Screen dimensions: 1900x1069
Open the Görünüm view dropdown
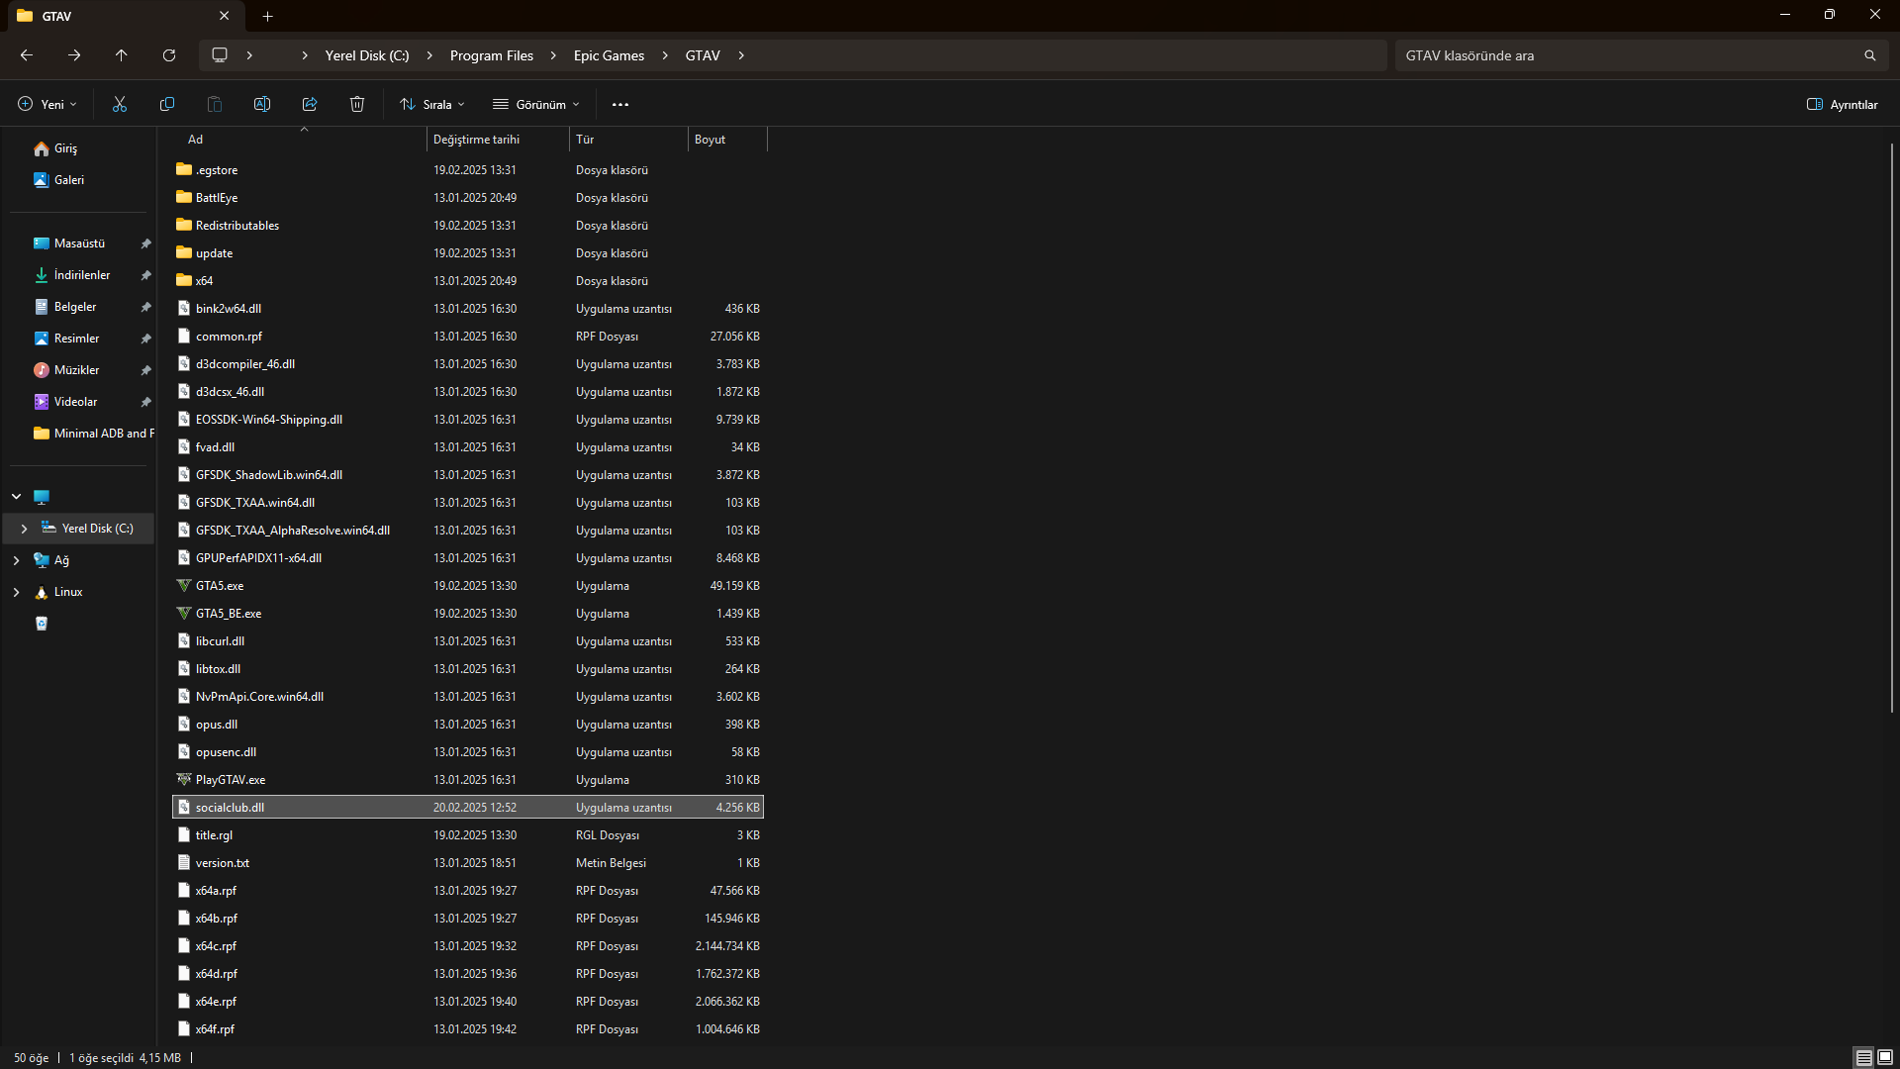[x=536, y=104]
